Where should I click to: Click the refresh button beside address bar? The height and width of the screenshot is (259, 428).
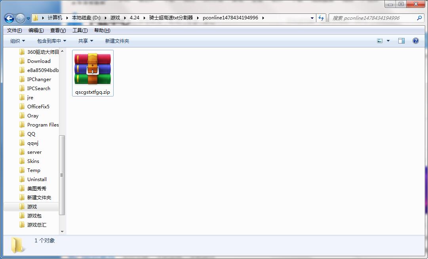(x=321, y=18)
